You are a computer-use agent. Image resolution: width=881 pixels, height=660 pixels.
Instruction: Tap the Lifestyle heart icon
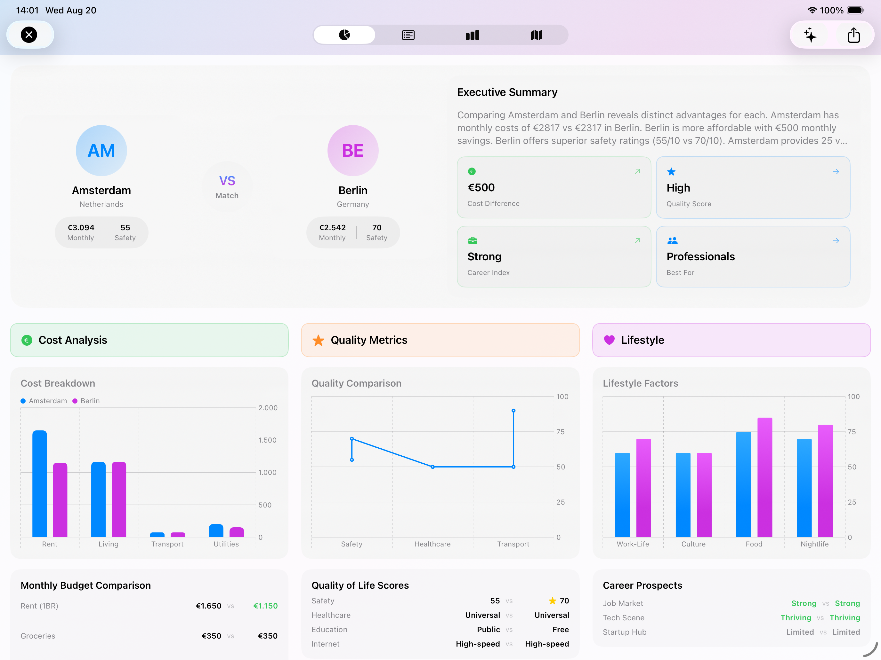(609, 340)
